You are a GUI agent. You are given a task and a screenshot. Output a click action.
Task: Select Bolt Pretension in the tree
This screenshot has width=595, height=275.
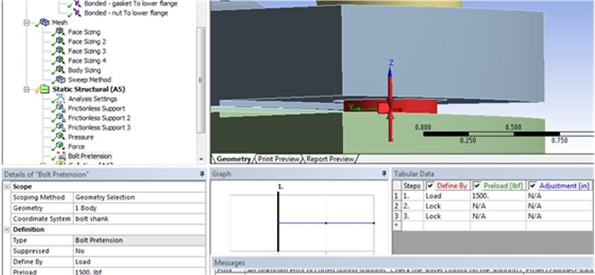click(89, 156)
